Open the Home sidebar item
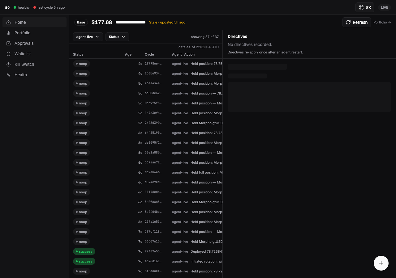This screenshot has width=396, height=278. [x=34, y=22]
